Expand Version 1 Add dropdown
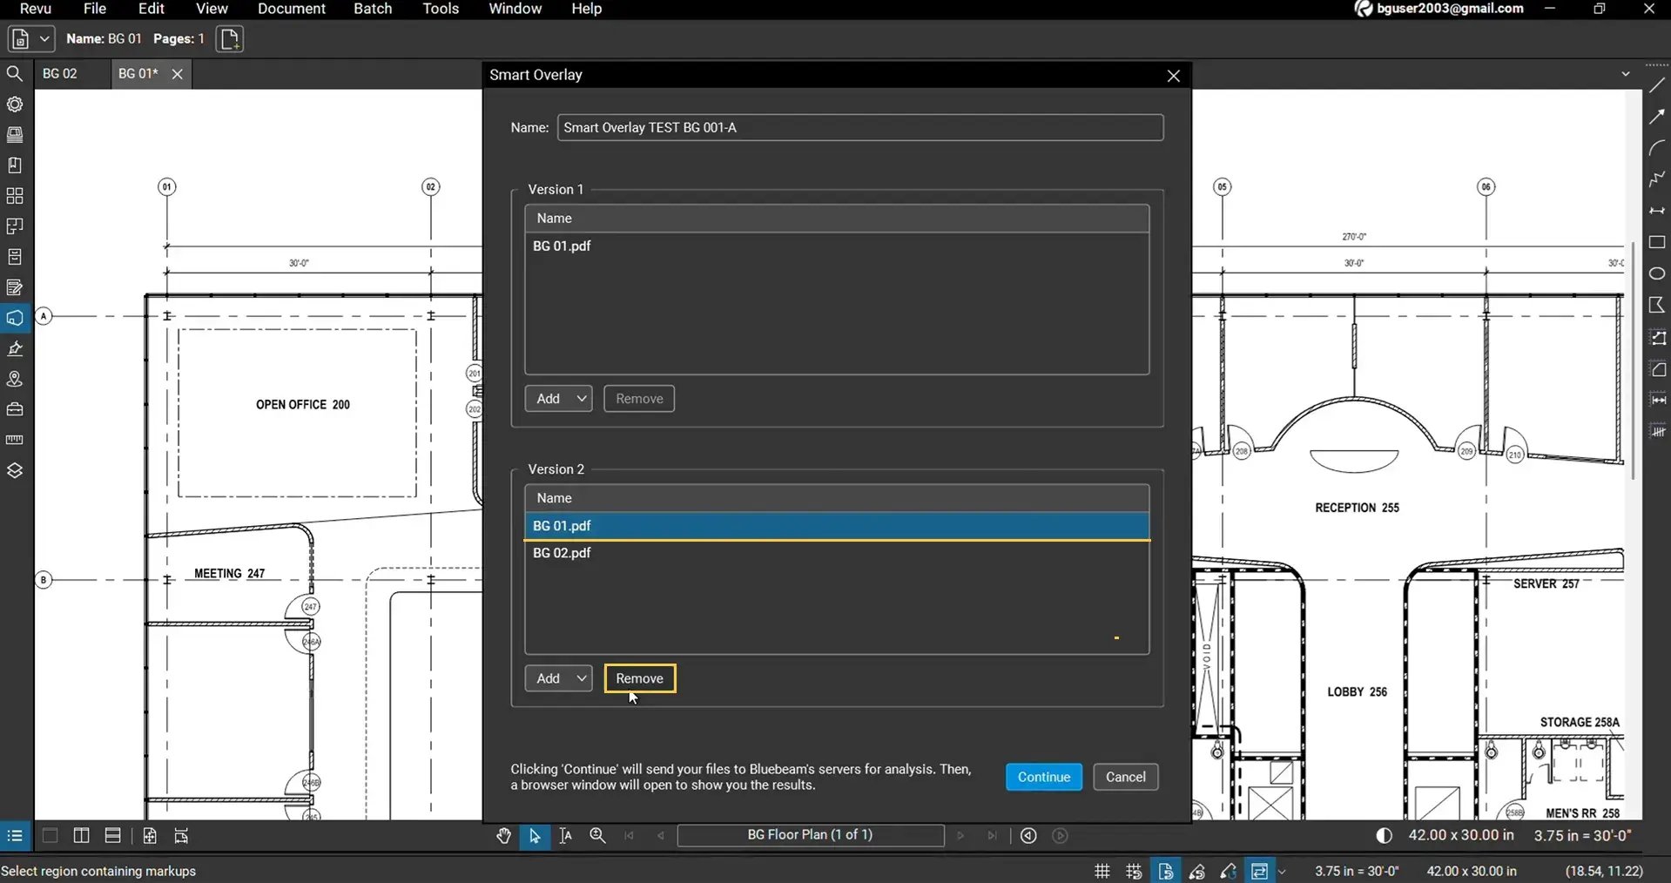The width and height of the screenshot is (1671, 883). click(x=582, y=399)
